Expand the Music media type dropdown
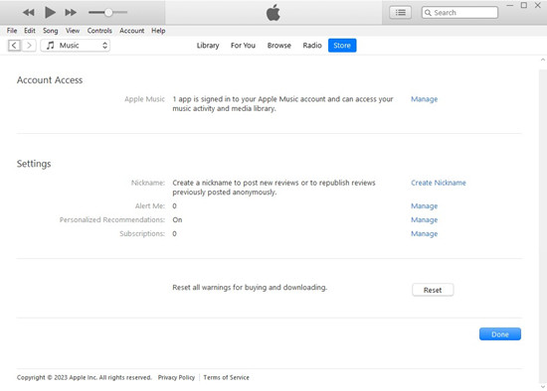547x391 pixels. tap(76, 46)
